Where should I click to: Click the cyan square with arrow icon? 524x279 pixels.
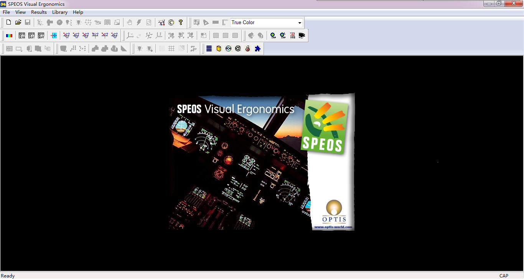coord(54,36)
